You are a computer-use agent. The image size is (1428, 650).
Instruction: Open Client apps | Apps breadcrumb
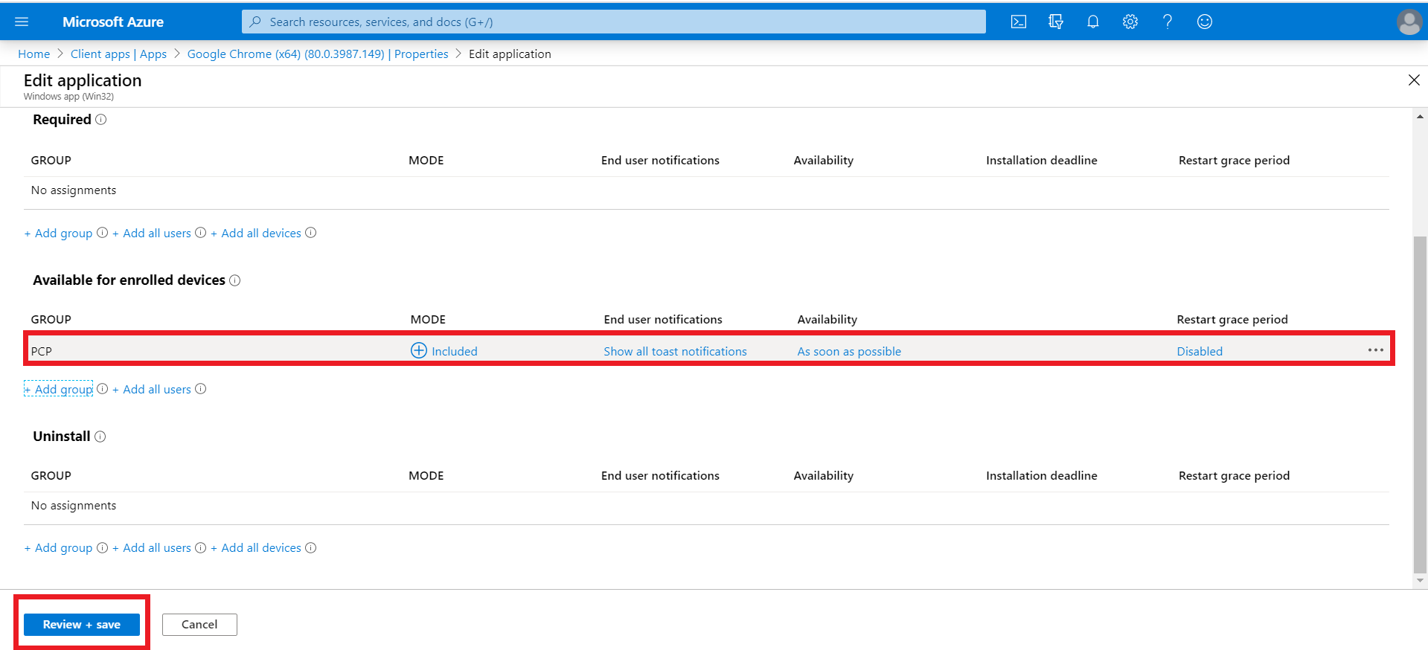118,54
